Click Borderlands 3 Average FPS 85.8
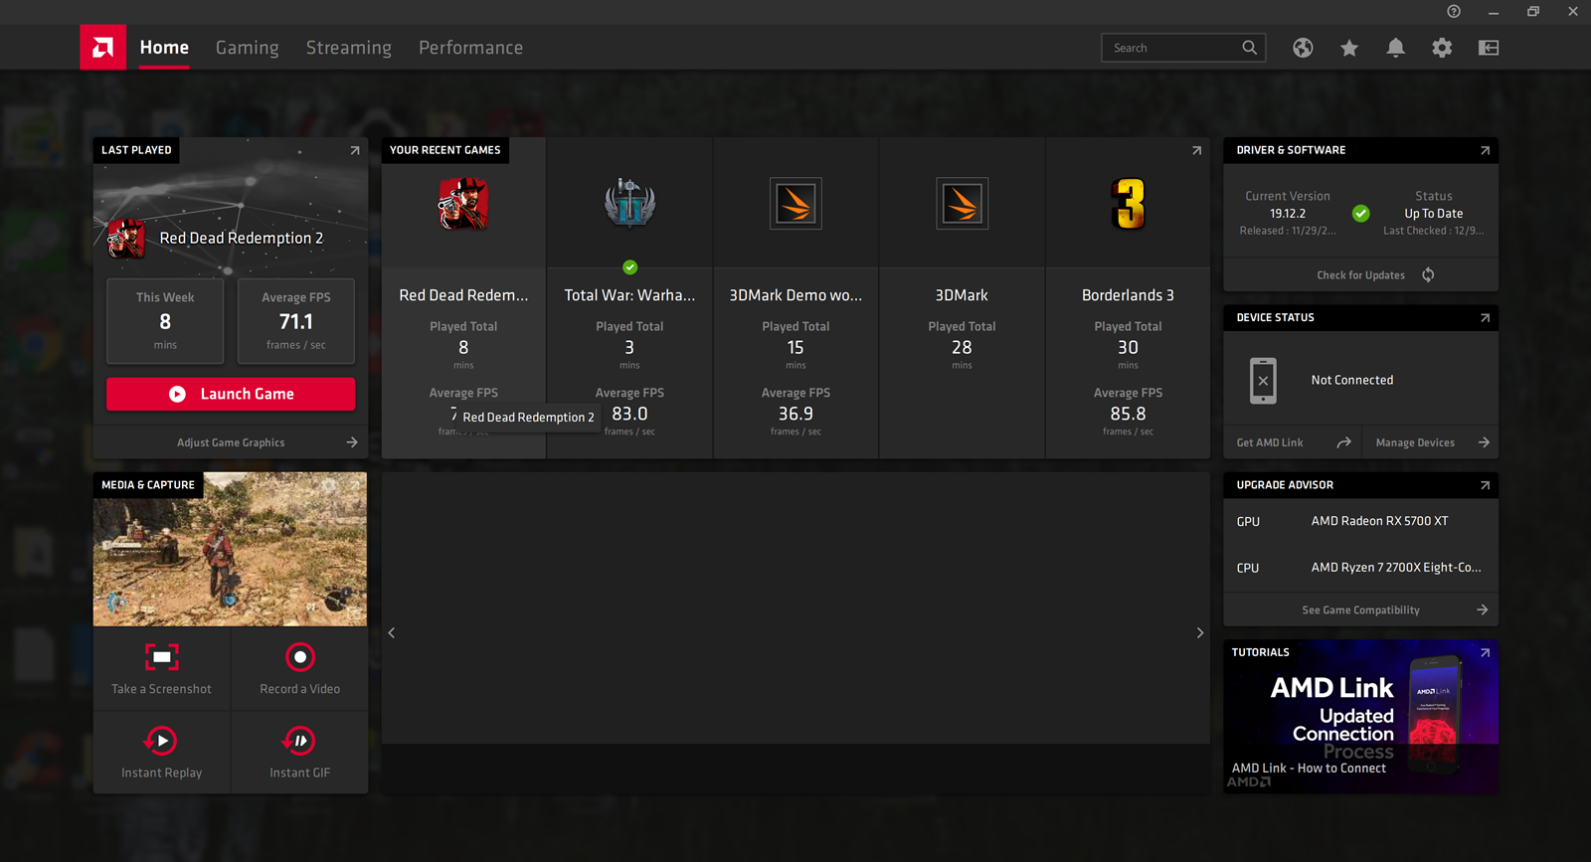The height and width of the screenshot is (862, 1591). 1128,413
